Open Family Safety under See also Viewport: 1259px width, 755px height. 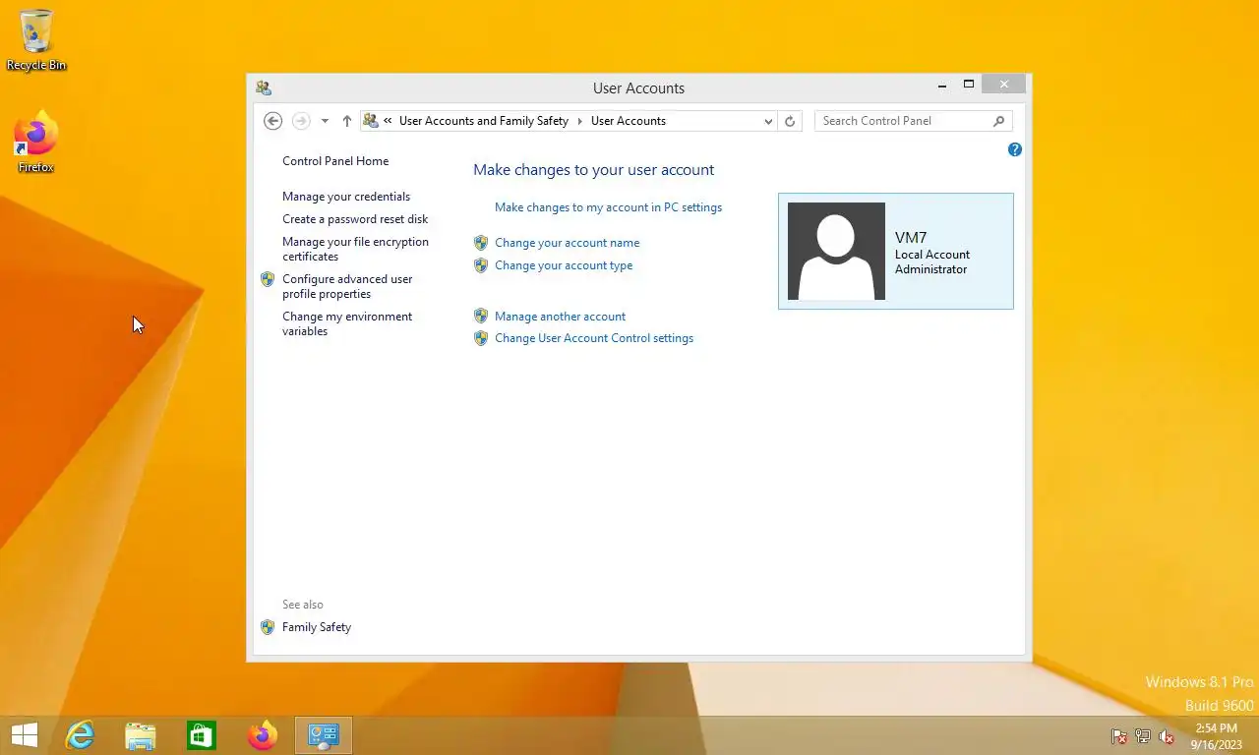pyautogui.click(x=317, y=627)
